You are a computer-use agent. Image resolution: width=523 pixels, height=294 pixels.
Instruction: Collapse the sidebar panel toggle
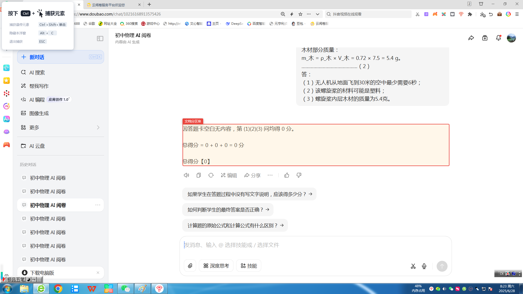pos(100,39)
